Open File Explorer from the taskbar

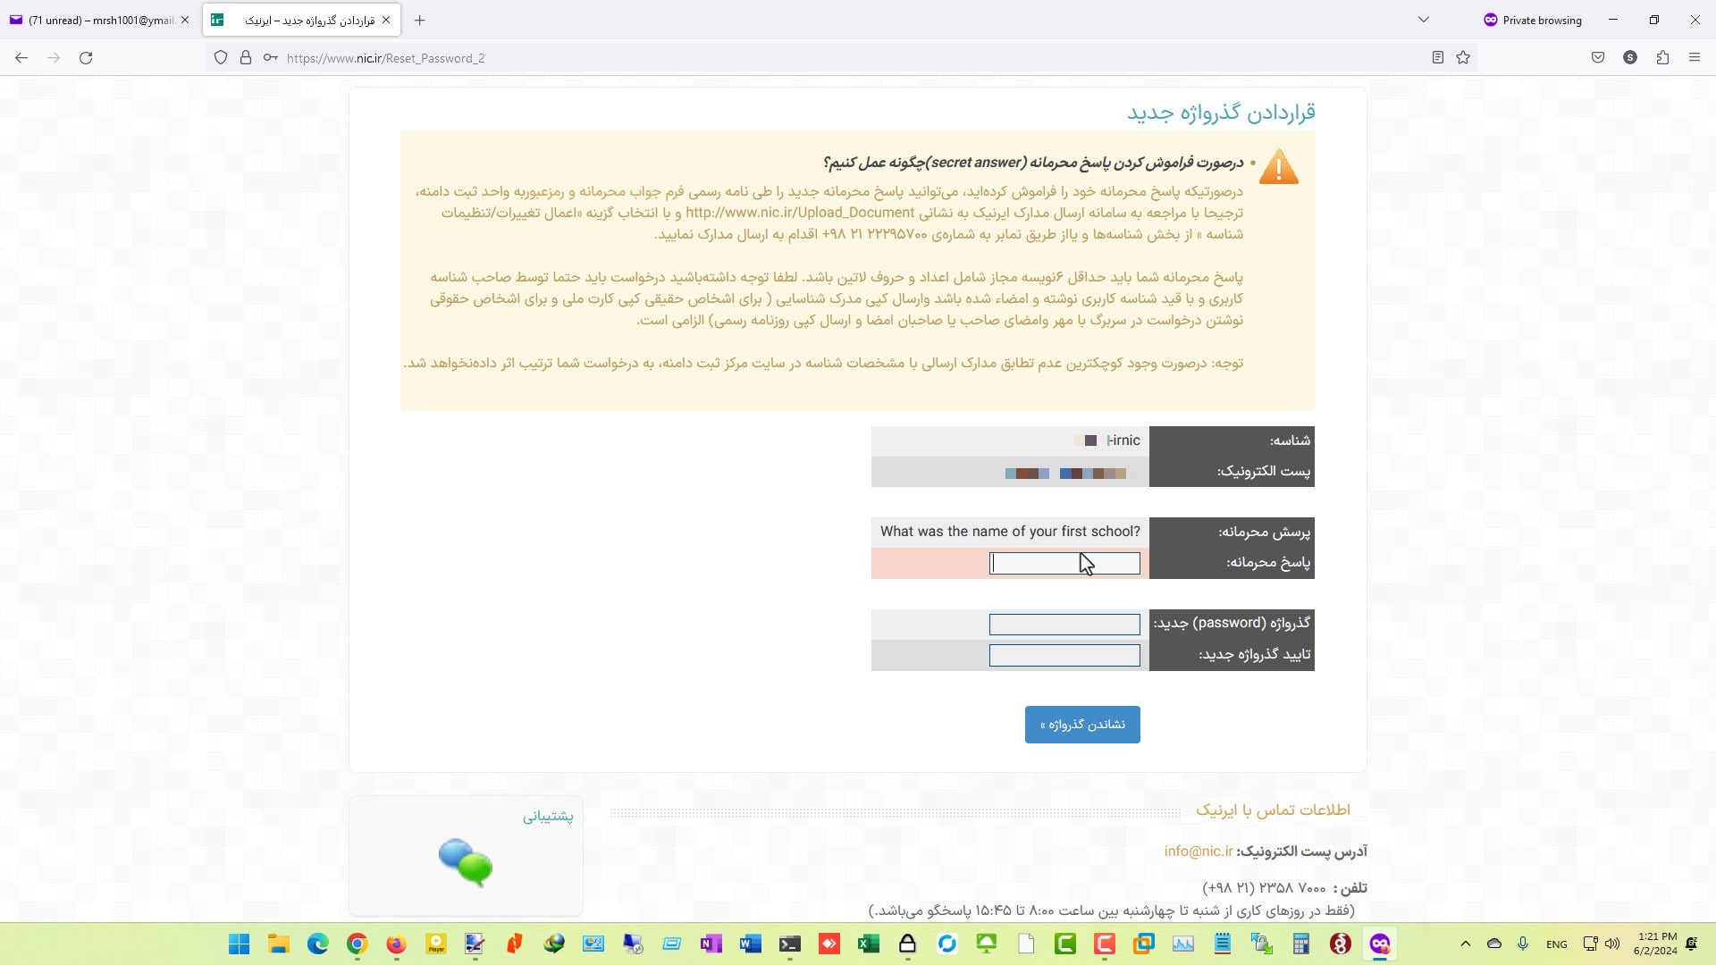point(278,944)
